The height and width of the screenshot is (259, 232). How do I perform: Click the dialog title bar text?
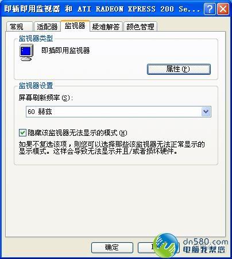pos(102,9)
